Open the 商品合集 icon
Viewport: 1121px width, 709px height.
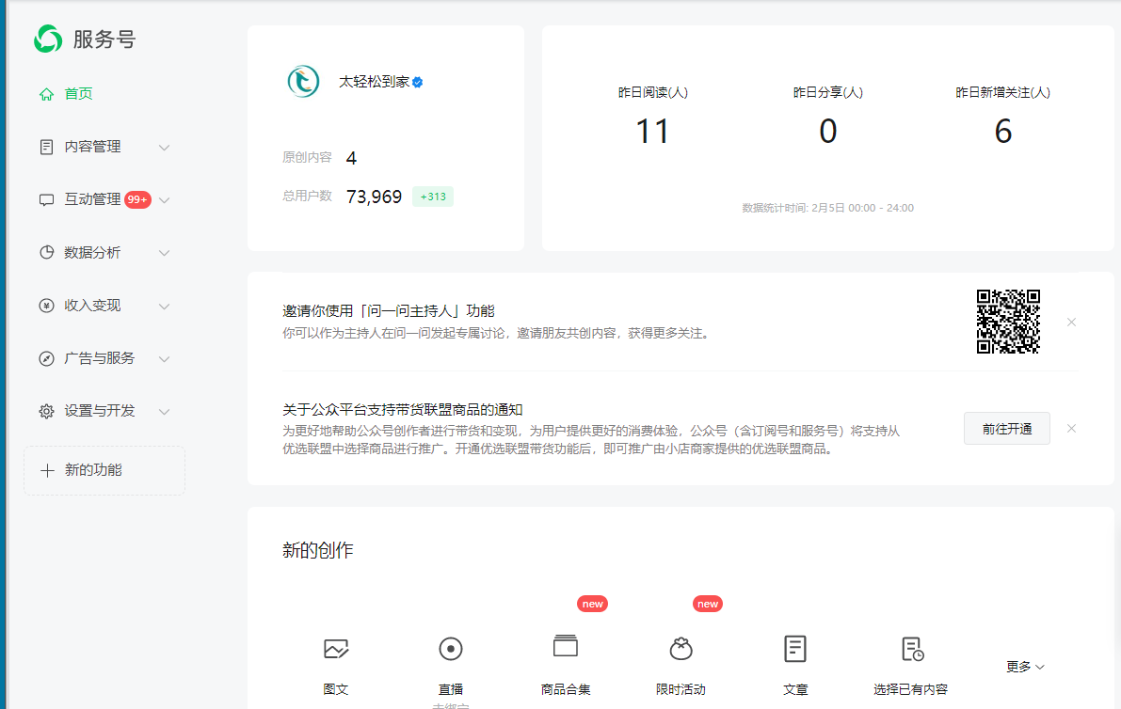(x=566, y=647)
